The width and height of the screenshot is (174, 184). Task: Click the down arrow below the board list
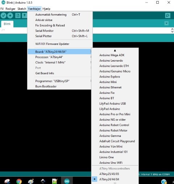pos(115,183)
